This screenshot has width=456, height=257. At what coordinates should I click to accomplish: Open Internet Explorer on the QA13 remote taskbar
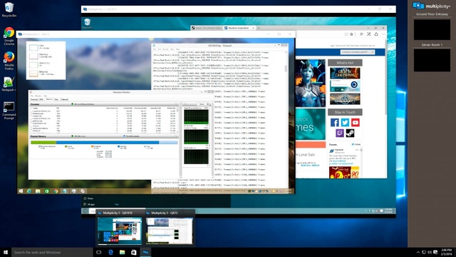(29, 191)
